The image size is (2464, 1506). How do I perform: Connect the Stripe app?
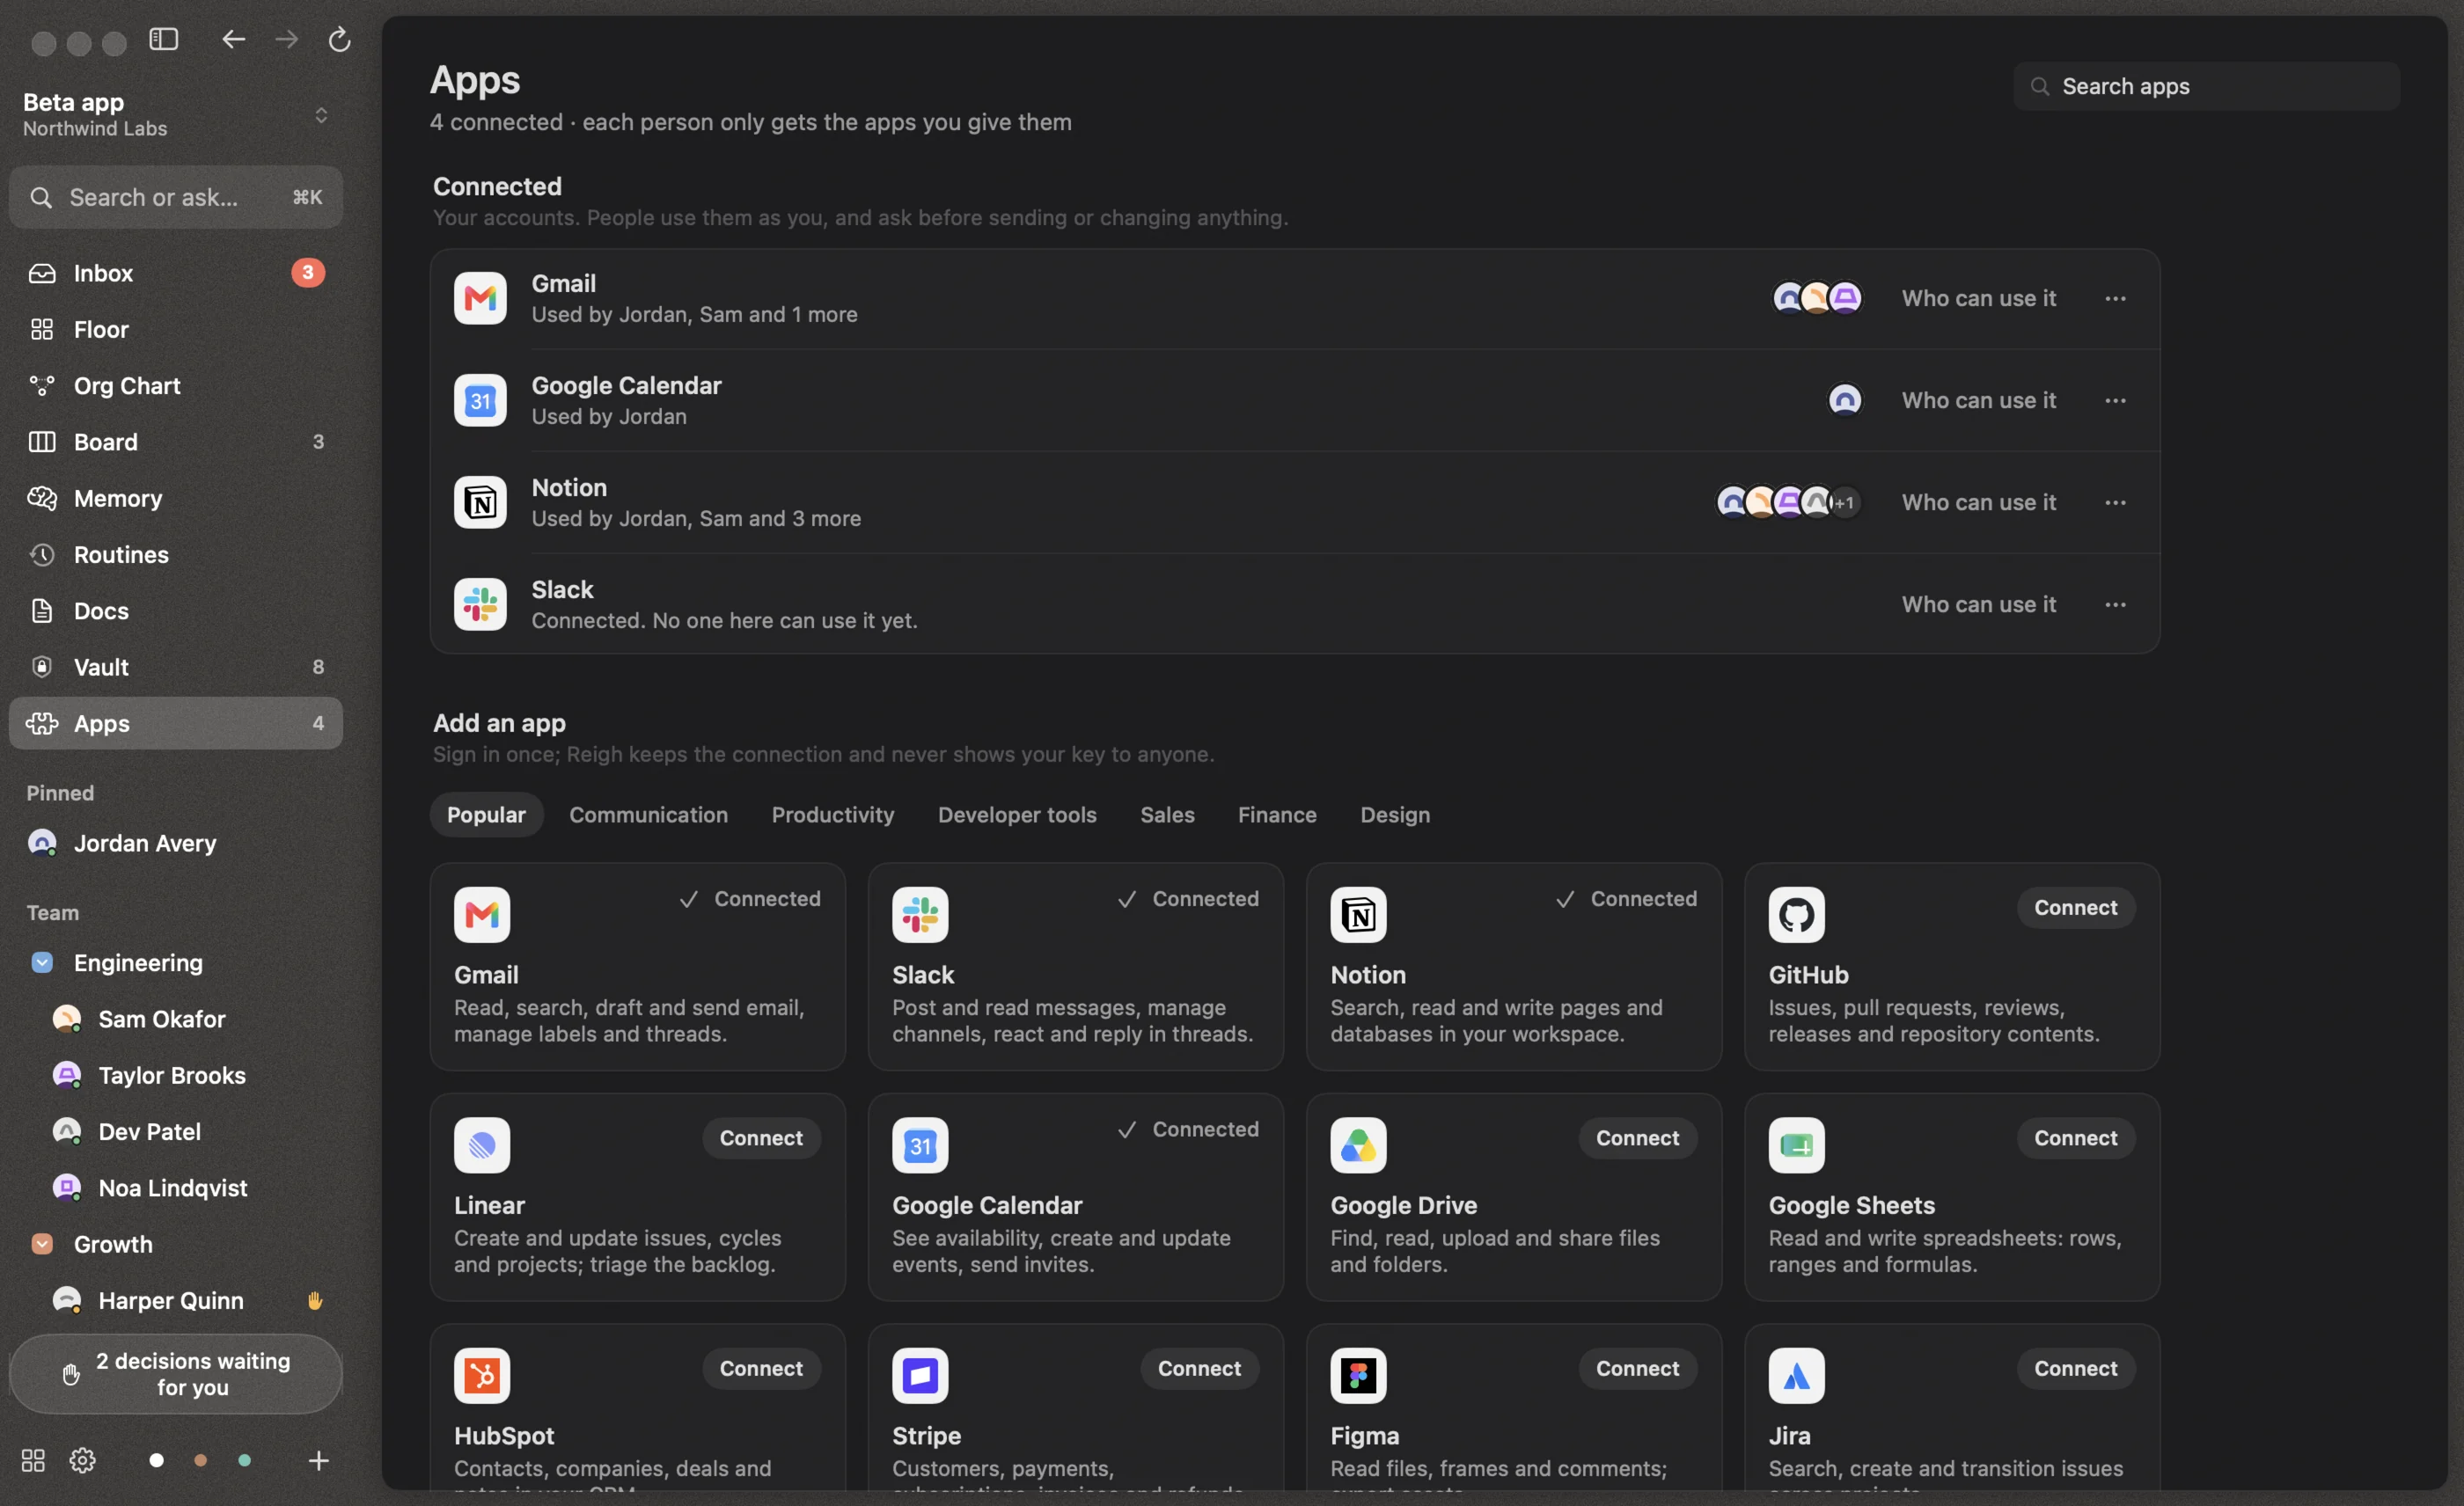(x=1199, y=1368)
